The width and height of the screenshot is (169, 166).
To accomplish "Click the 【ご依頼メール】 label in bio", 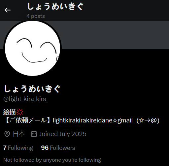I will click(x=27, y=120).
